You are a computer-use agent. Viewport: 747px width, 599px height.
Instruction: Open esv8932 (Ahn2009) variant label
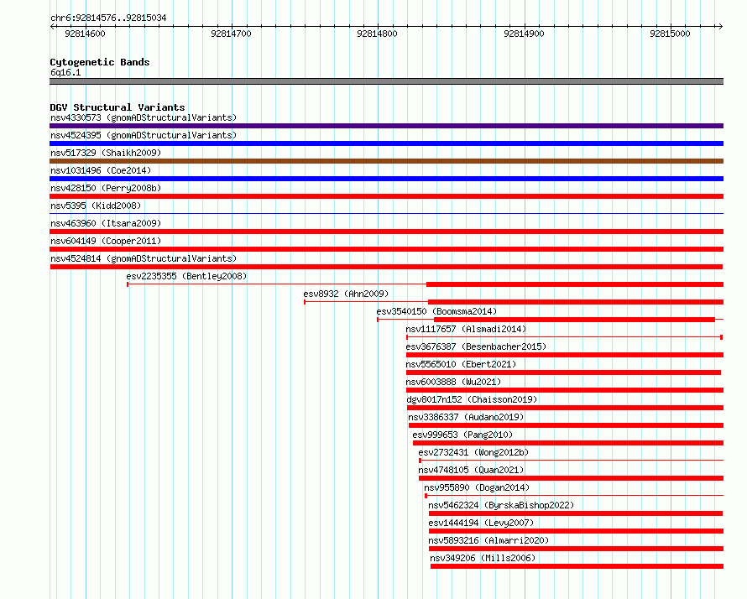[x=346, y=294]
